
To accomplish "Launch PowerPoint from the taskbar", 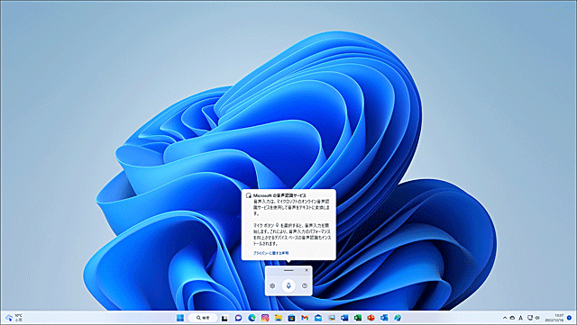I will point(371,318).
